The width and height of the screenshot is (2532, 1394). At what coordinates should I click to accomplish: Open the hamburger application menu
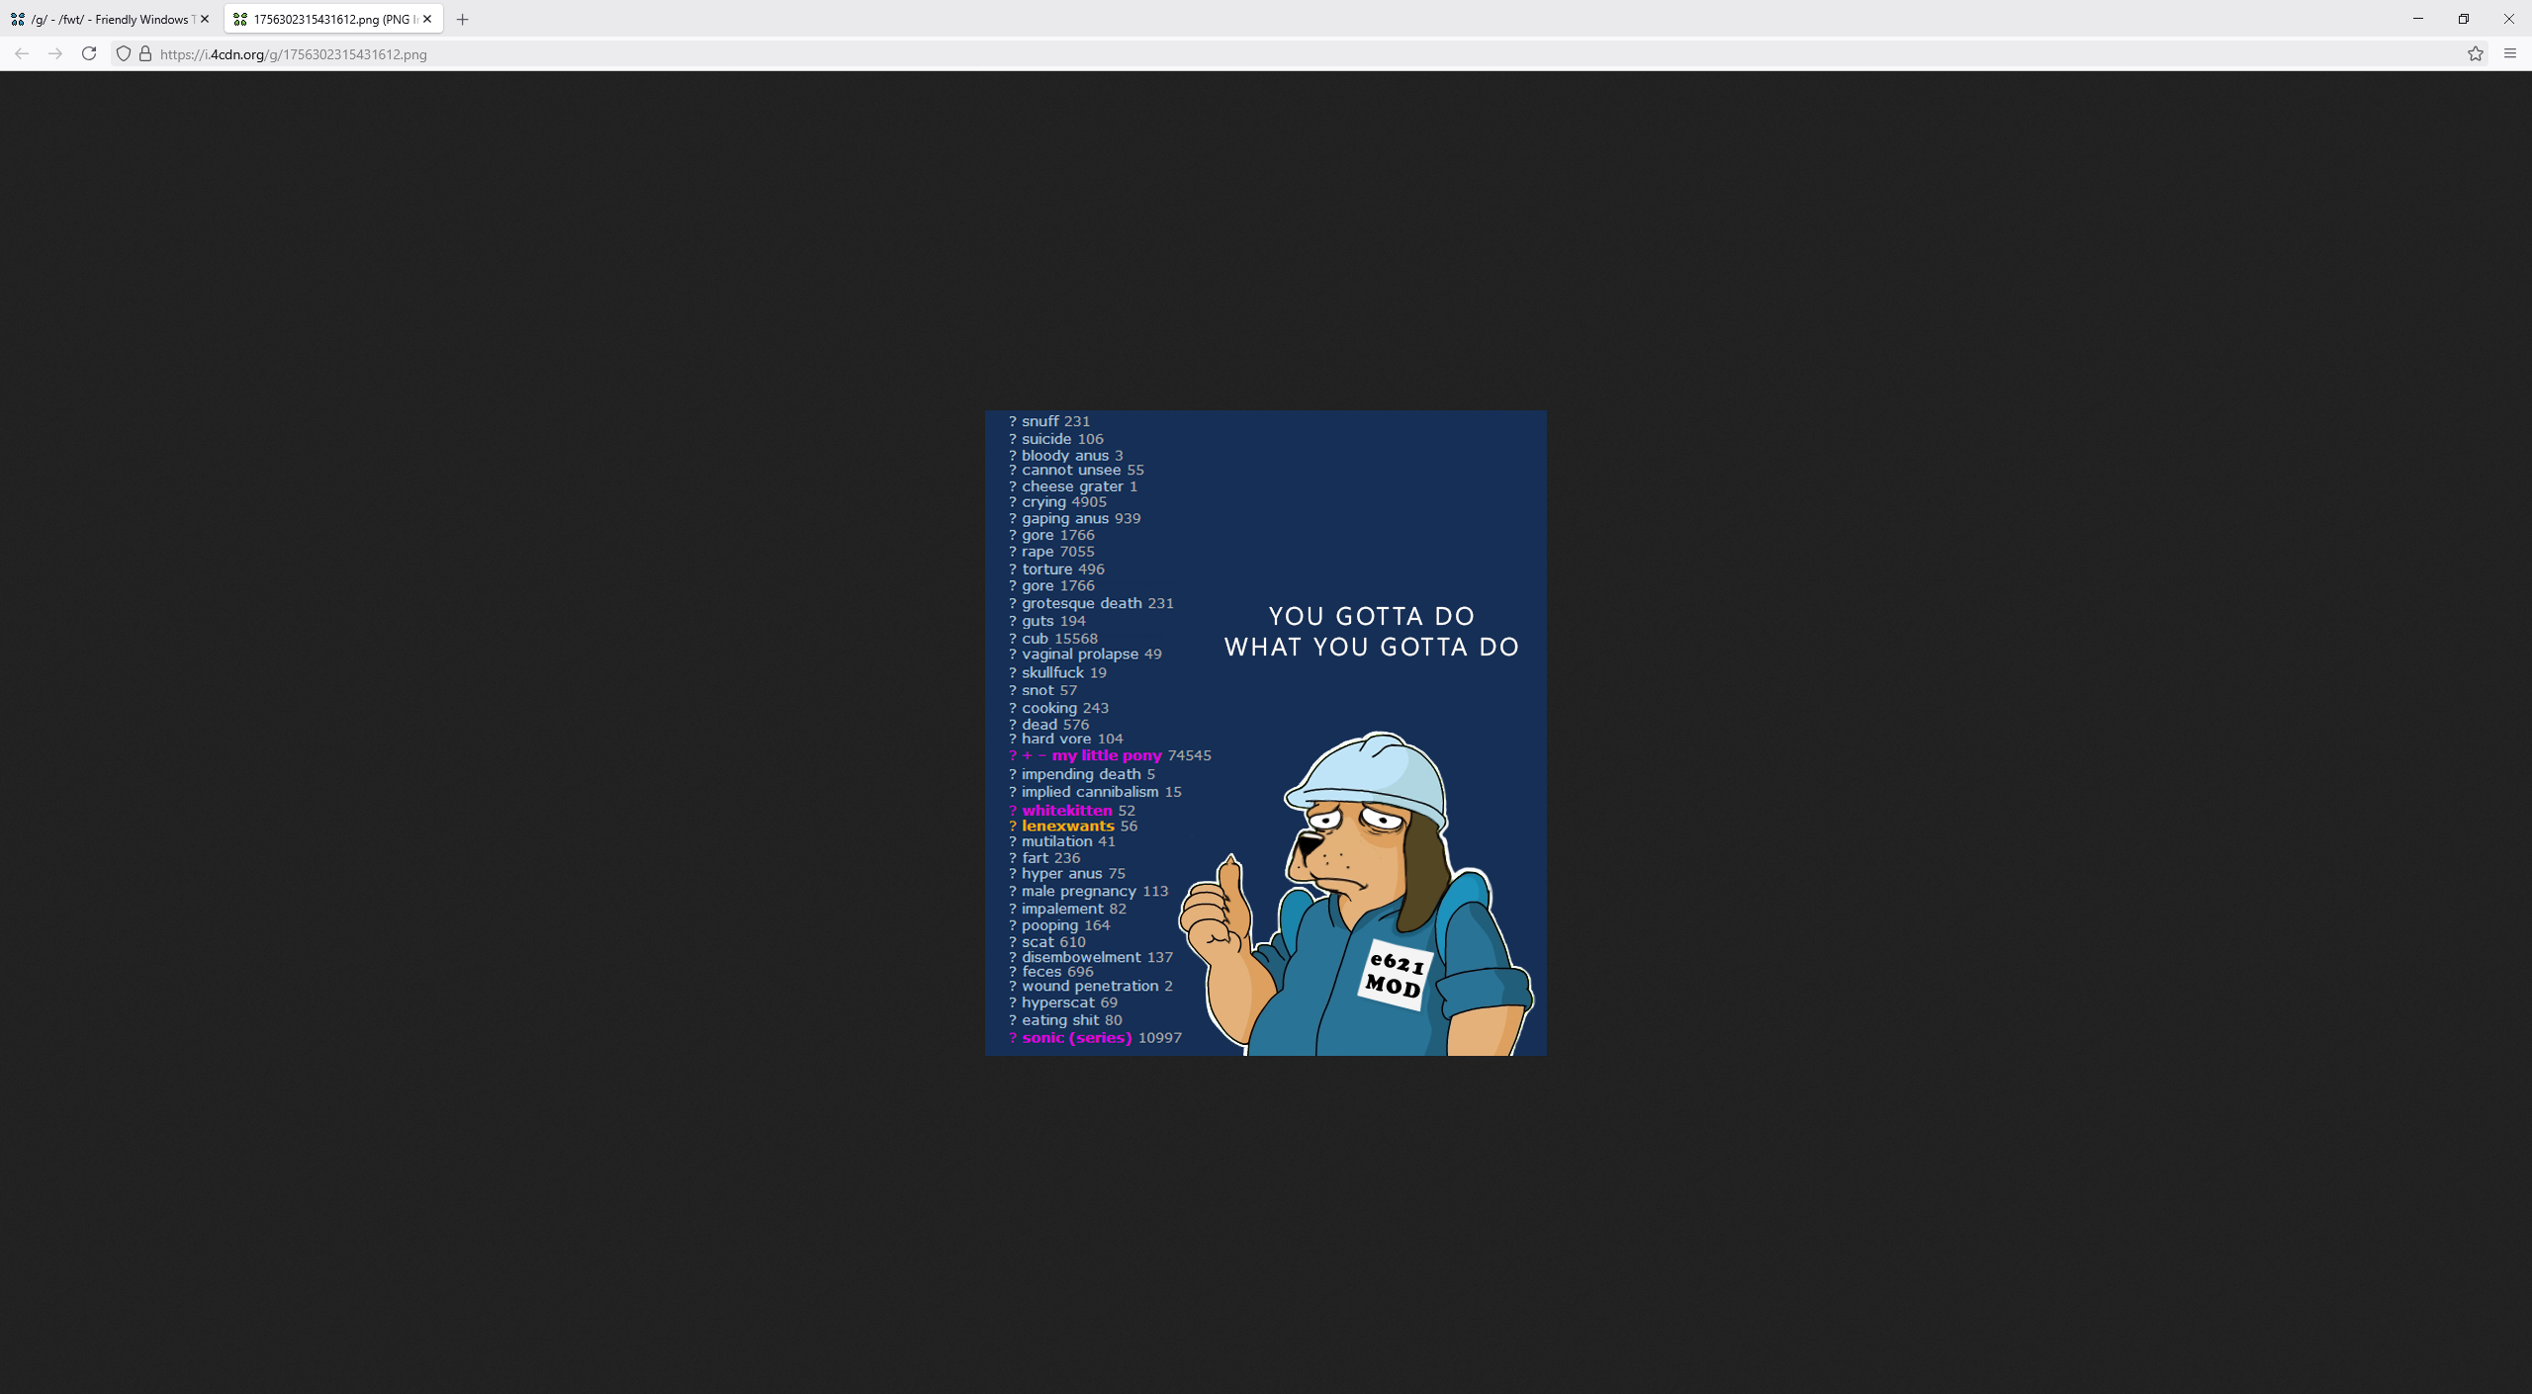click(x=2509, y=53)
